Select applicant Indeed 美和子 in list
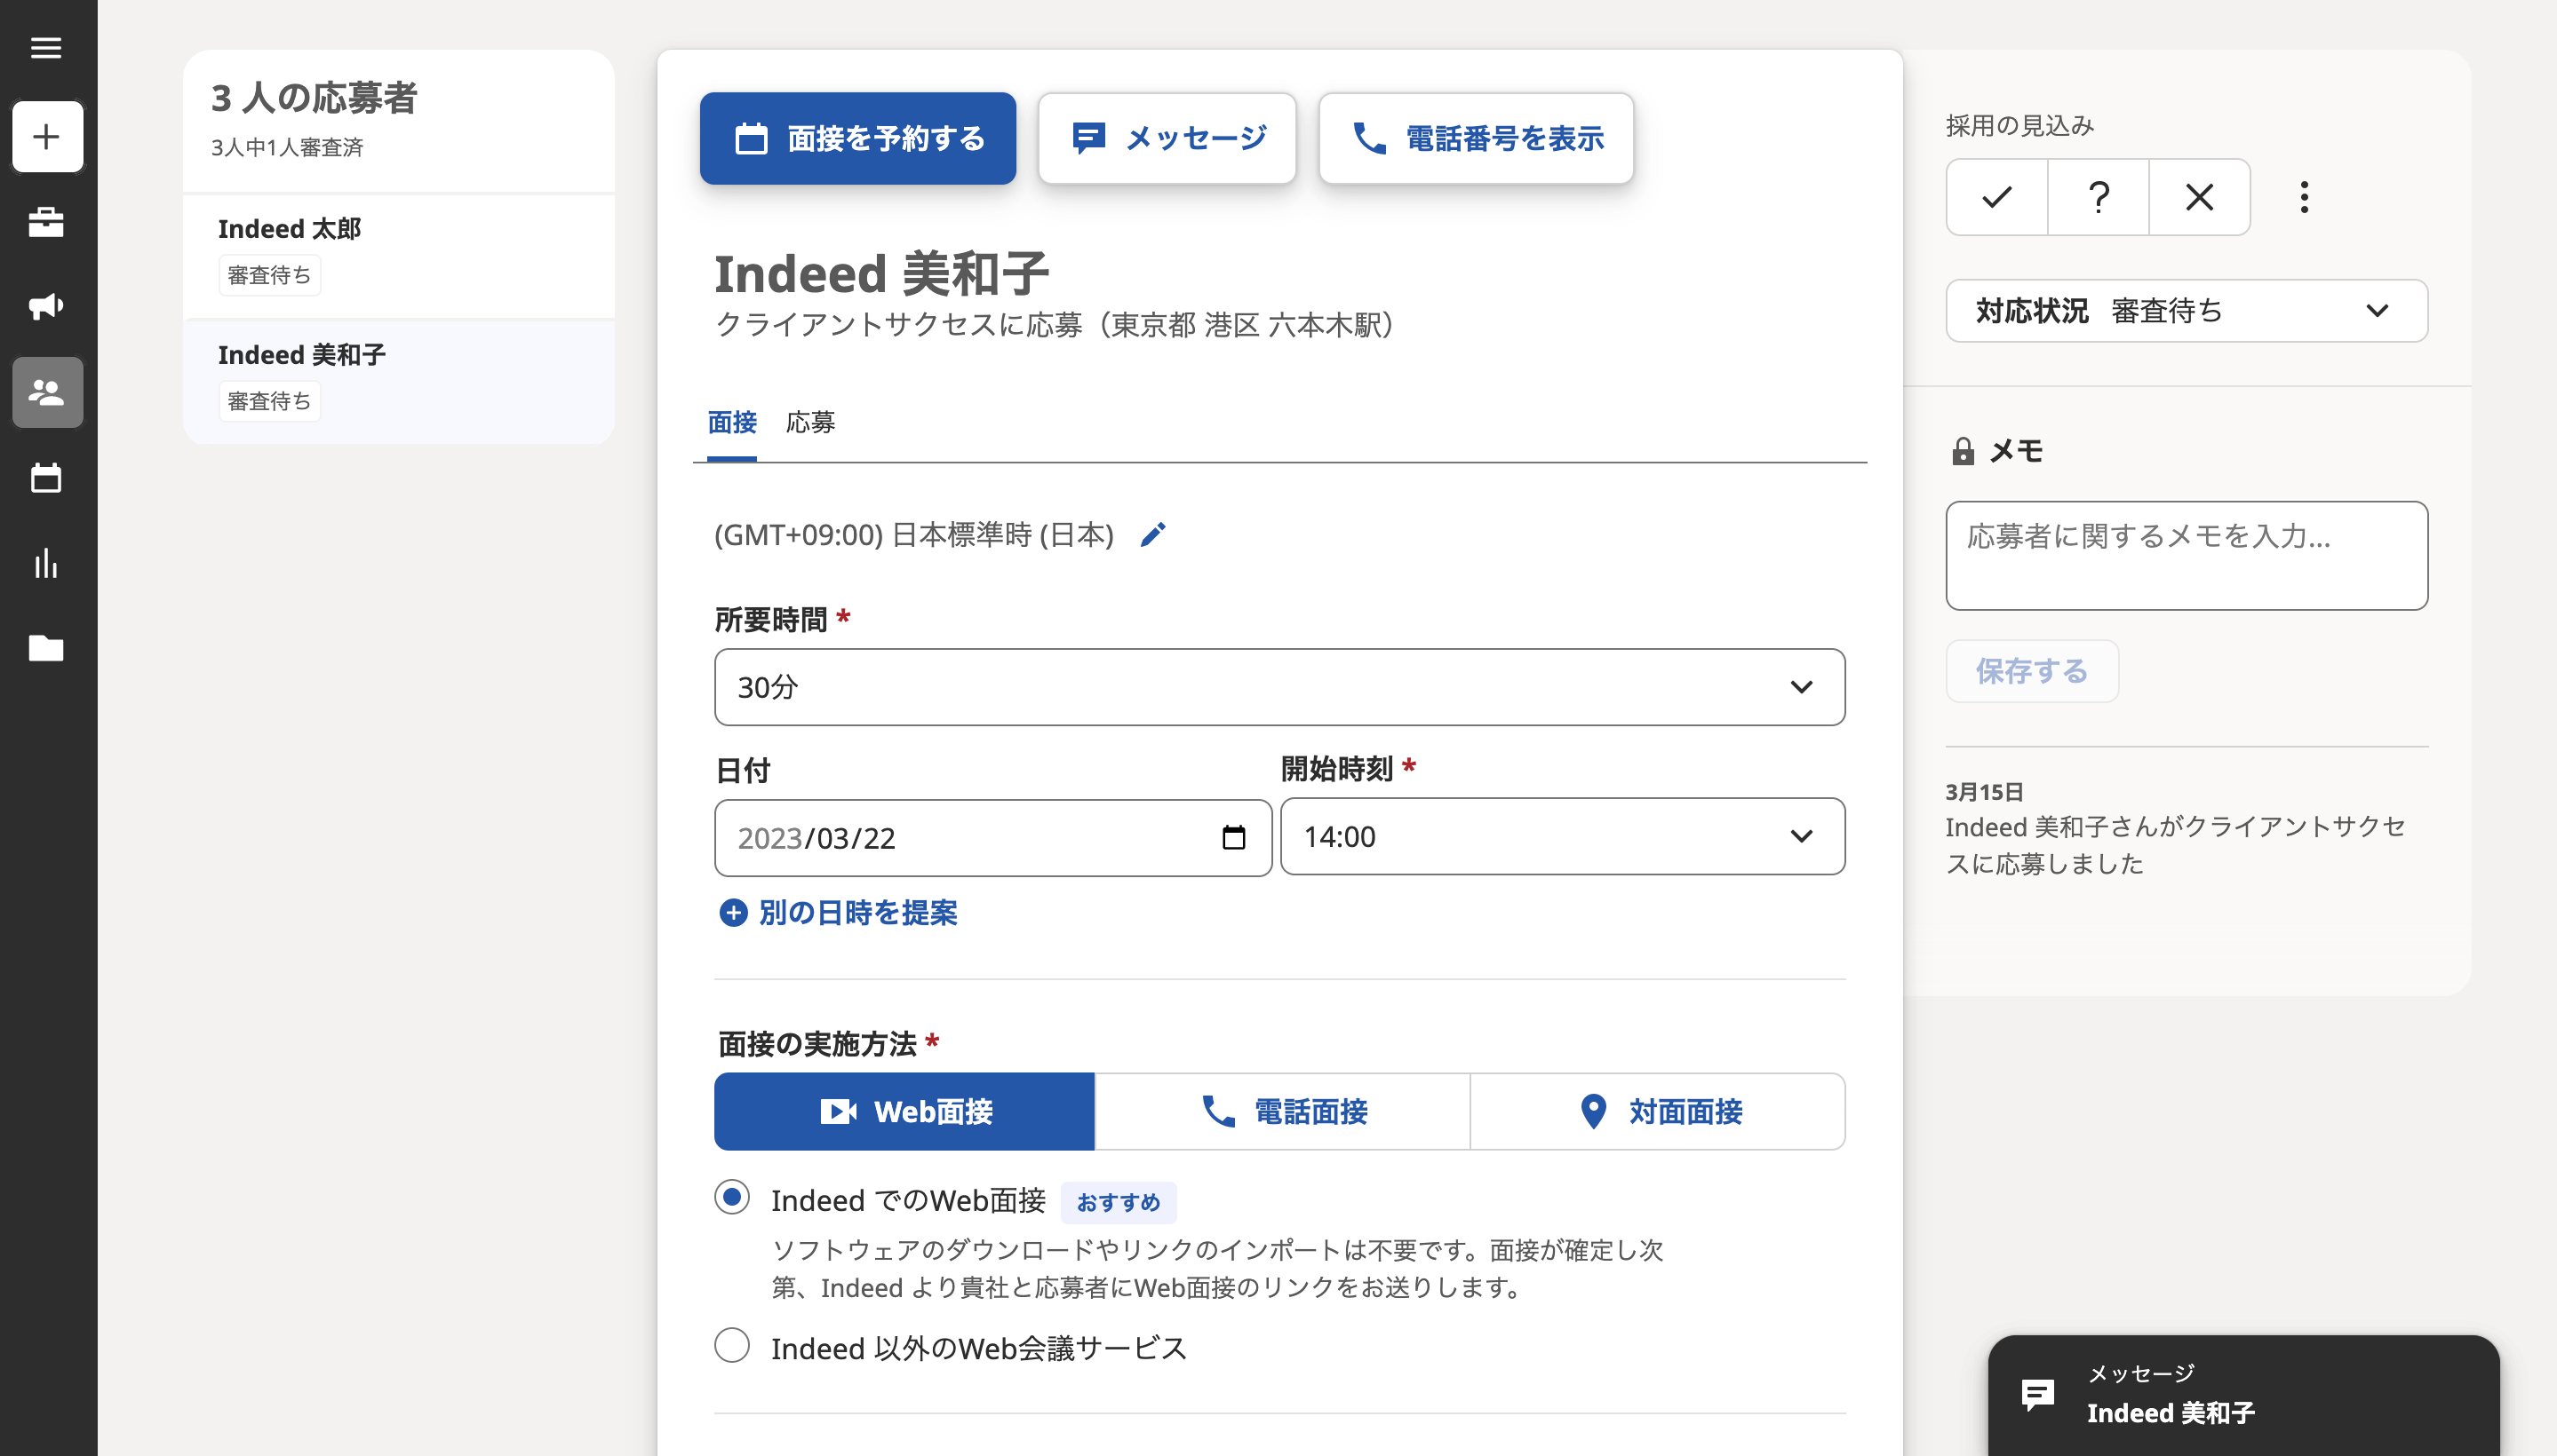Viewport: 2557px width, 1456px height. coord(398,382)
